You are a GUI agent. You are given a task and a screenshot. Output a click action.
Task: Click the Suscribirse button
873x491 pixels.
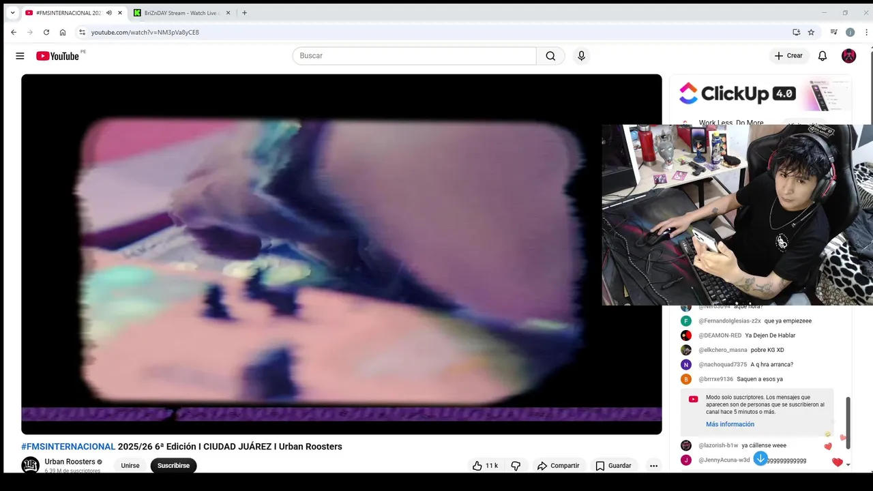(173, 466)
